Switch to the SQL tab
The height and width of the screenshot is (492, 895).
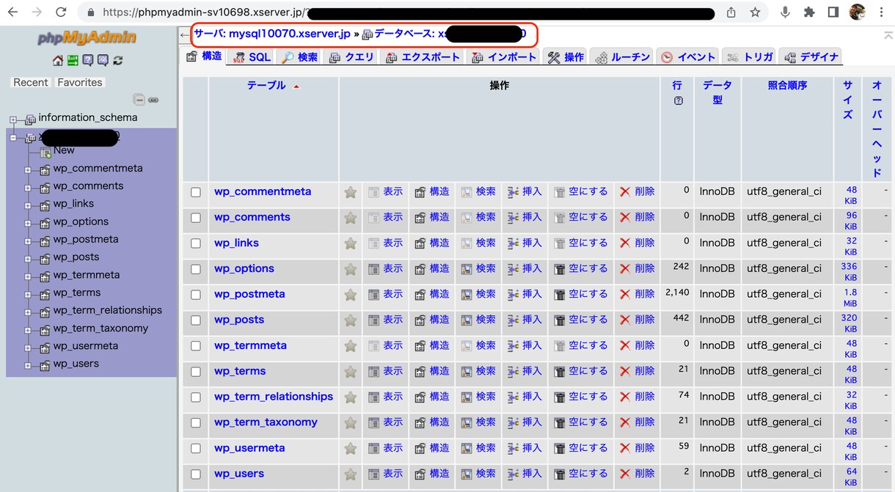[251, 57]
